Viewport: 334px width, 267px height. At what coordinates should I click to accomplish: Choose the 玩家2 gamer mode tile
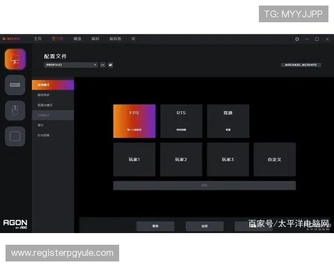tap(181, 160)
